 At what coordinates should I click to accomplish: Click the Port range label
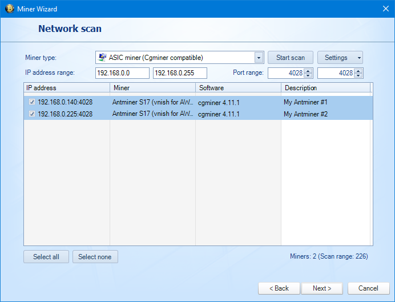248,73
